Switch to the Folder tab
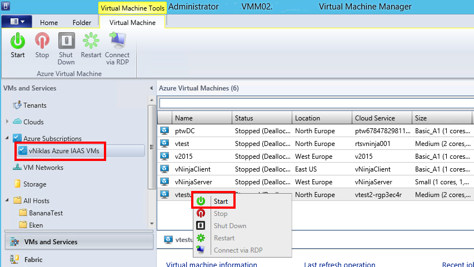 (82, 23)
